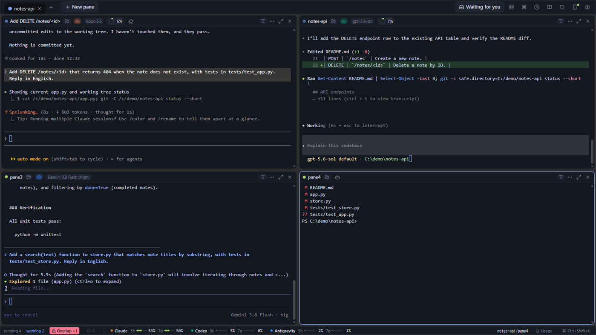Click the Overlap +1 warning badge
Image resolution: width=596 pixels, height=335 pixels.
click(x=65, y=331)
